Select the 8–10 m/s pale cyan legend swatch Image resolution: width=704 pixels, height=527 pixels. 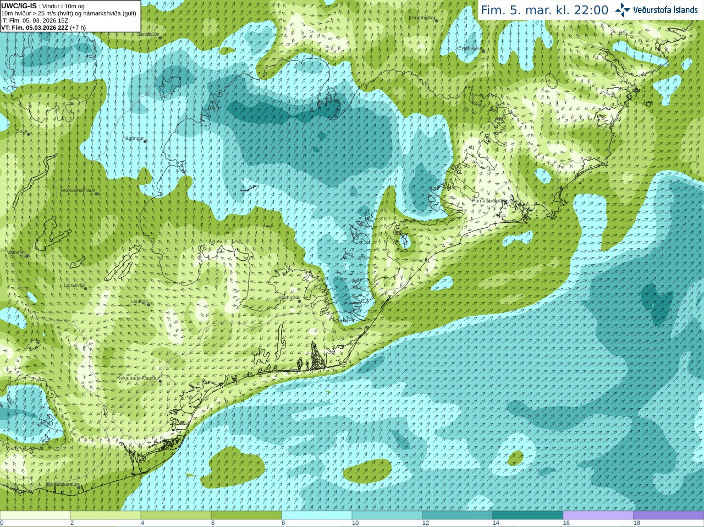[317, 515]
